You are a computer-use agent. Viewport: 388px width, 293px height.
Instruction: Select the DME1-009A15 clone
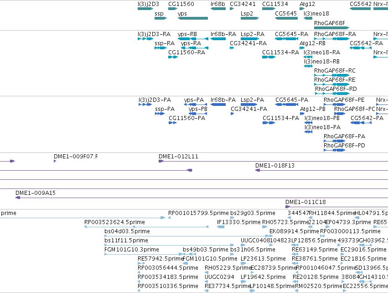pyautogui.click(x=202, y=198)
